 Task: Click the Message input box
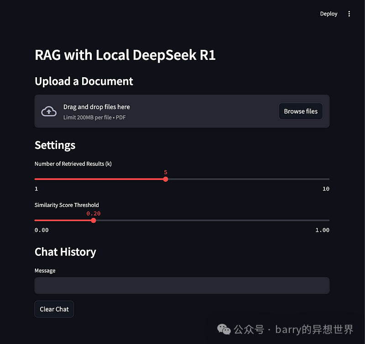[182, 285]
